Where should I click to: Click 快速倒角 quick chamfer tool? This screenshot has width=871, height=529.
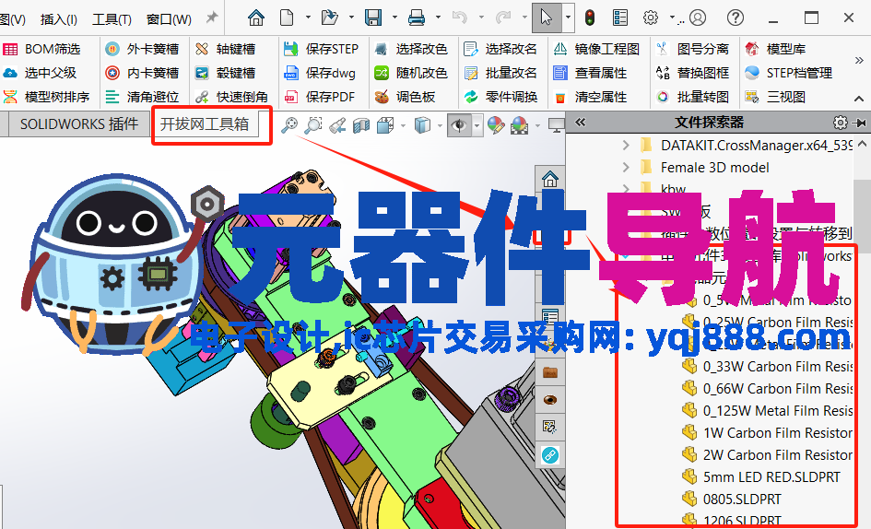[231, 97]
